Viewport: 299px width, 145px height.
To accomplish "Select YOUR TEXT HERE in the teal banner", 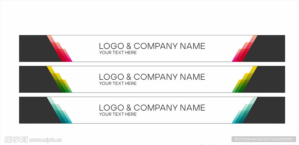I will point(118,114).
